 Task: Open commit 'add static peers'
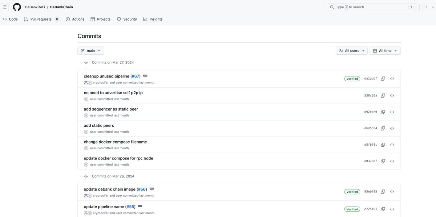[99, 126]
